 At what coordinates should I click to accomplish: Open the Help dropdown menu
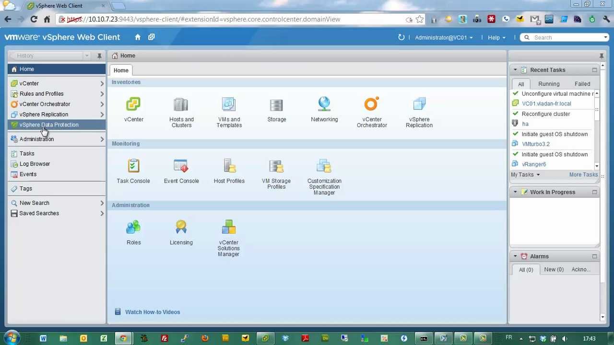(496, 37)
